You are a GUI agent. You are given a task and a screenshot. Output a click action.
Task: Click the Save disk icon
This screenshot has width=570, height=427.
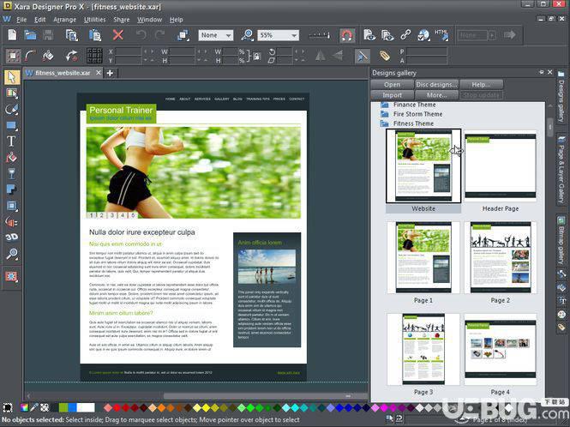tap(48, 35)
